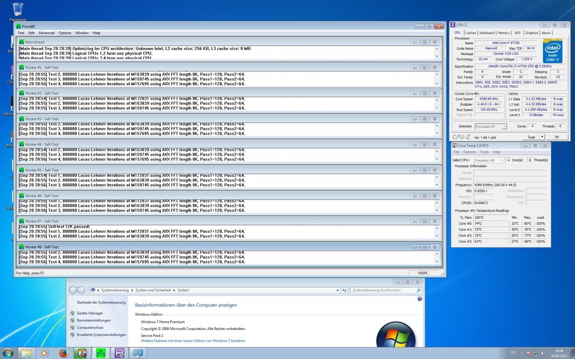Screen dimensions: 575x359
Task: Switch to the Graphics tab in CPU-Z
Action: click(531, 33)
